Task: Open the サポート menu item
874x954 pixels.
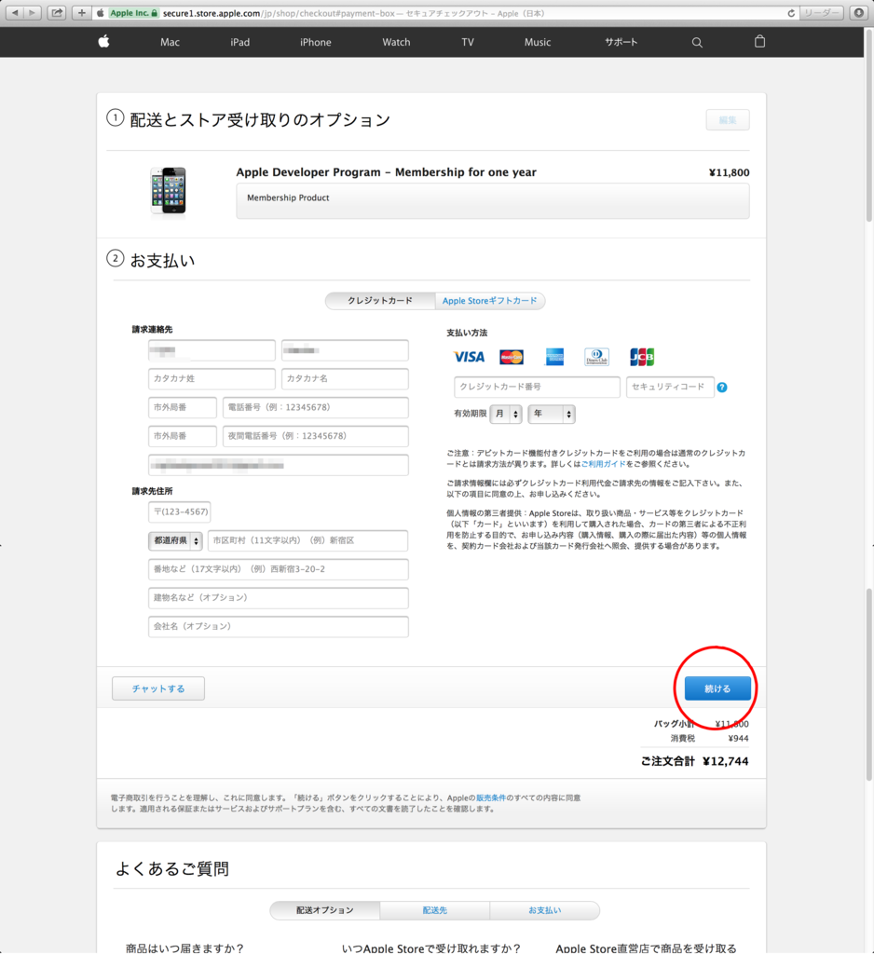Action: 621,42
